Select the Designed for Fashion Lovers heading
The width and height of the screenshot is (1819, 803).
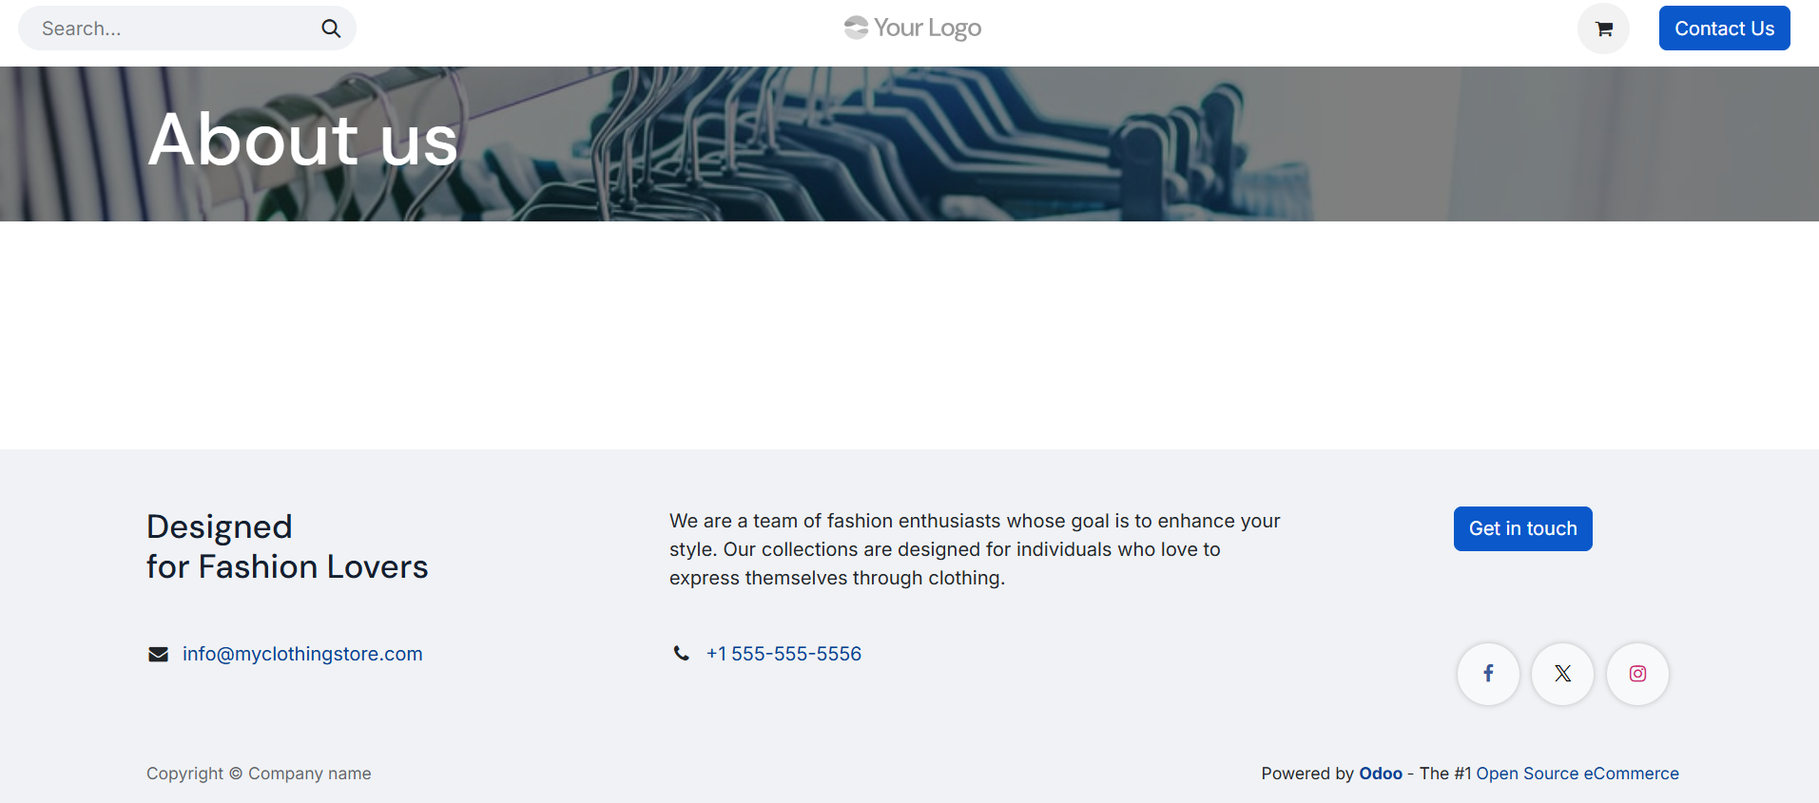pyautogui.click(x=287, y=546)
